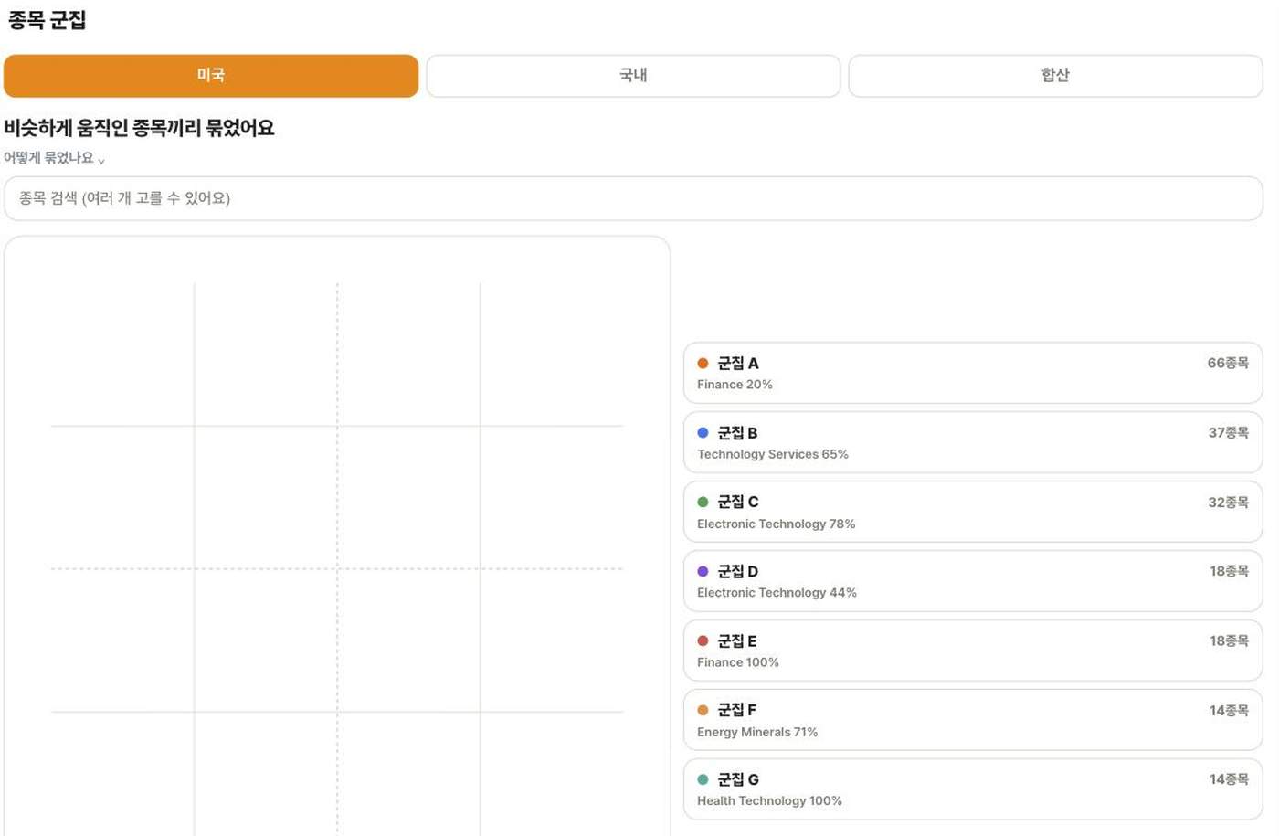
Task: Switch to the 합산 tab
Action: 1055,76
